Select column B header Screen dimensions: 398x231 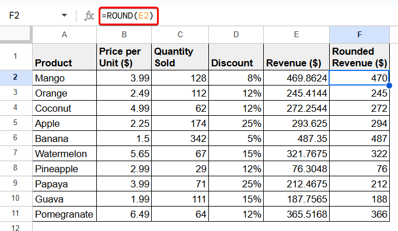click(124, 34)
